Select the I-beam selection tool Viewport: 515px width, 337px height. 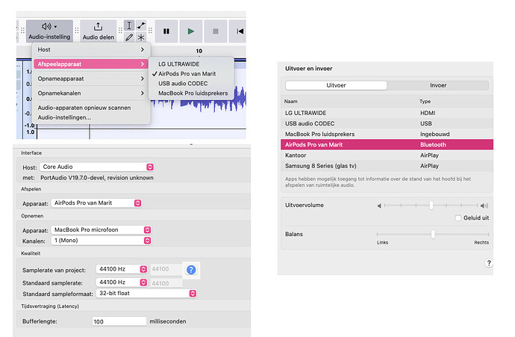click(x=129, y=25)
